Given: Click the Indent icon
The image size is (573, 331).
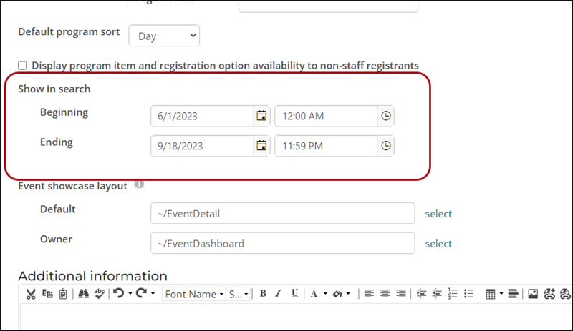Looking at the screenshot, I should click(421, 293).
